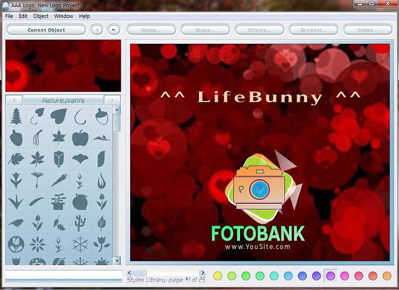Open the Help menu
Viewport: 399px width, 290px height.
pos(84,16)
